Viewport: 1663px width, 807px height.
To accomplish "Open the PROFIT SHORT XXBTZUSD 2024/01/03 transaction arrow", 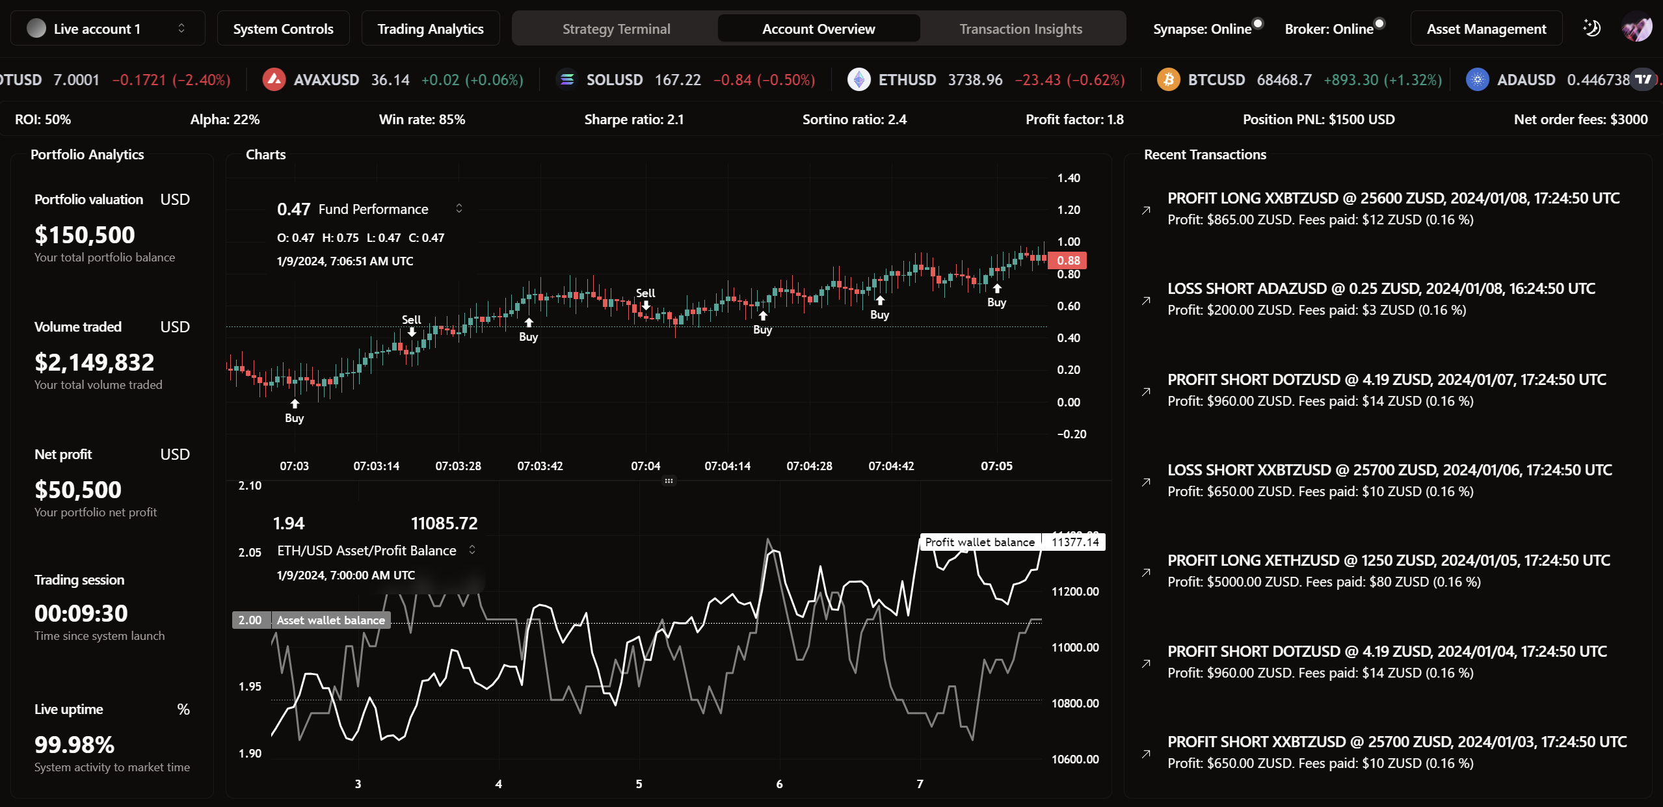I will click(x=1146, y=754).
